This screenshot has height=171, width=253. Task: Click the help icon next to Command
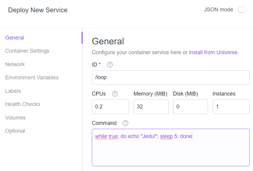125,123
